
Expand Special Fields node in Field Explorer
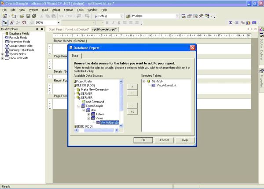[2, 54]
